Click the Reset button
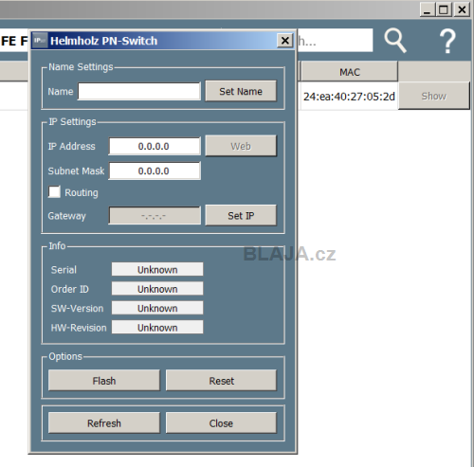The width and height of the screenshot is (474, 467). (221, 381)
